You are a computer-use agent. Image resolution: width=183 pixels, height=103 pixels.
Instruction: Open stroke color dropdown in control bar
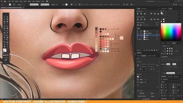[x=16, y=5]
